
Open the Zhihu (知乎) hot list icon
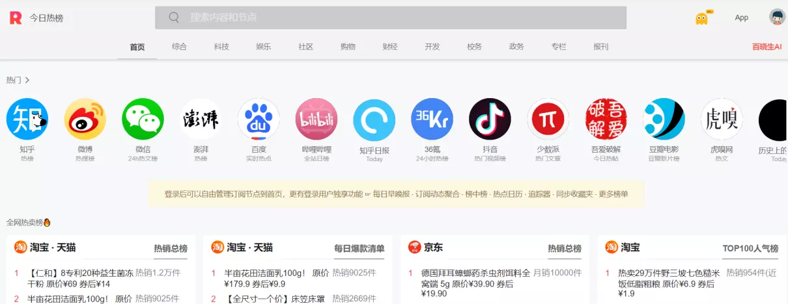[27, 120]
